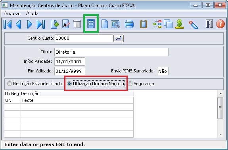The height and width of the screenshot is (150, 228).
Task: Click the 'Descrição' column header
Action: 77,94
